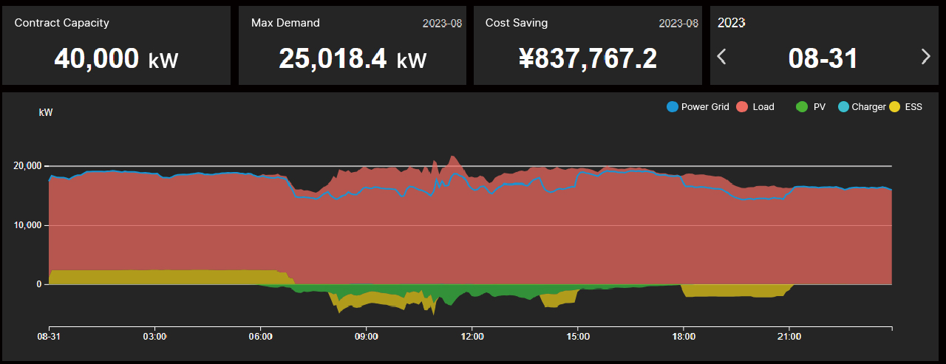Screen dimensions: 946x364
Task: Click the cyan Charger legend dot
Action: coord(843,107)
